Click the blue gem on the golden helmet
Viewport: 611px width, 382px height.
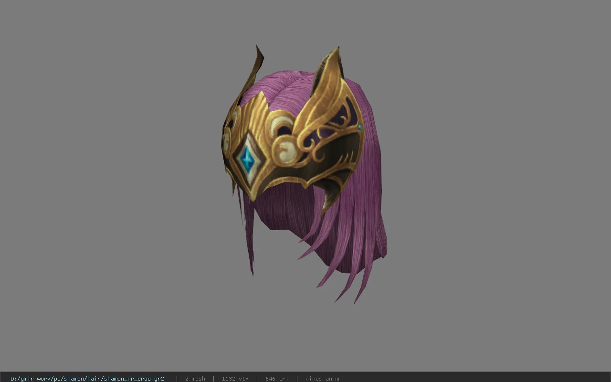tap(247, 159)
